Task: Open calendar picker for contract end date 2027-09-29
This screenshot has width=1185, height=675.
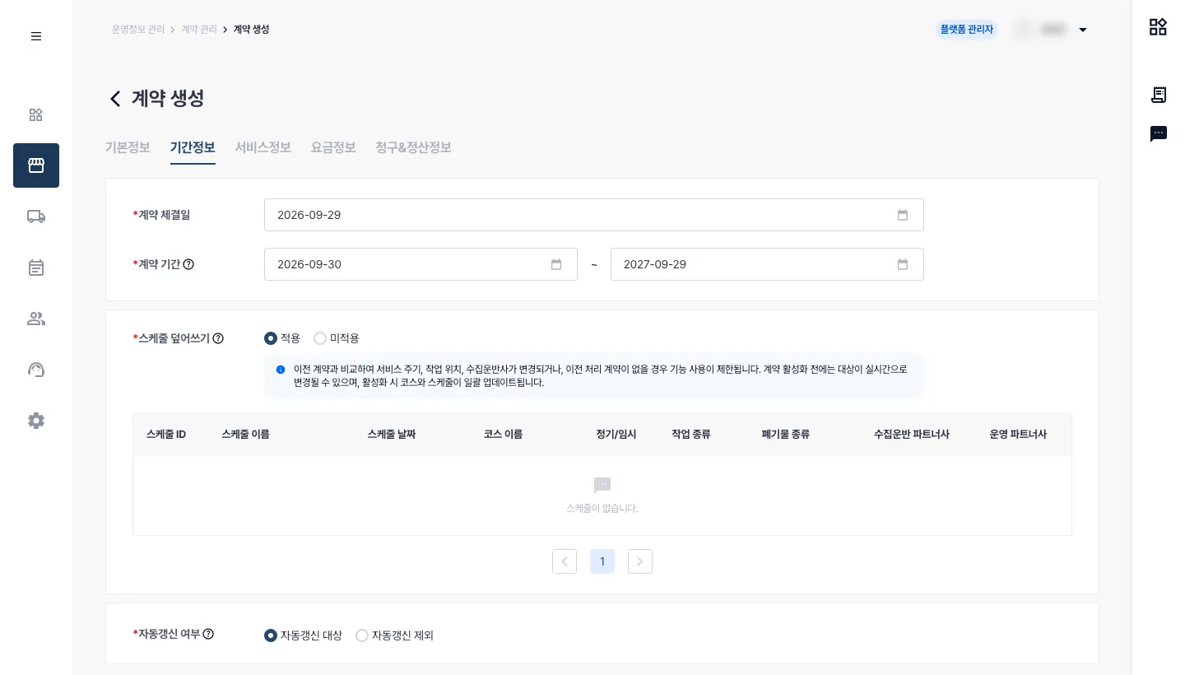Action: pos(903,264)
